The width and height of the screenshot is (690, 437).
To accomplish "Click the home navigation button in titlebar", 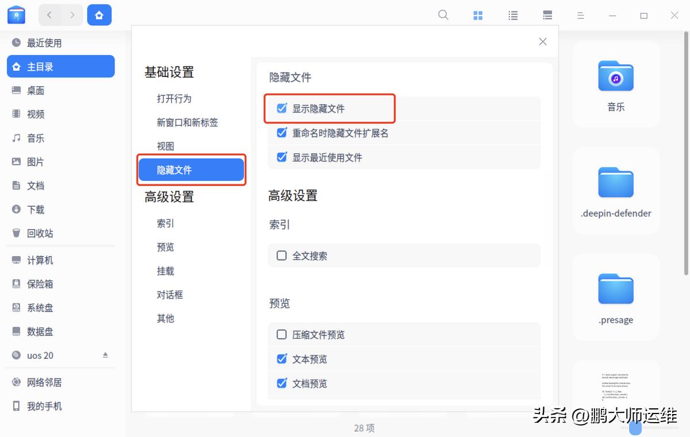I will pyautogui.click(x=99, y=14).
